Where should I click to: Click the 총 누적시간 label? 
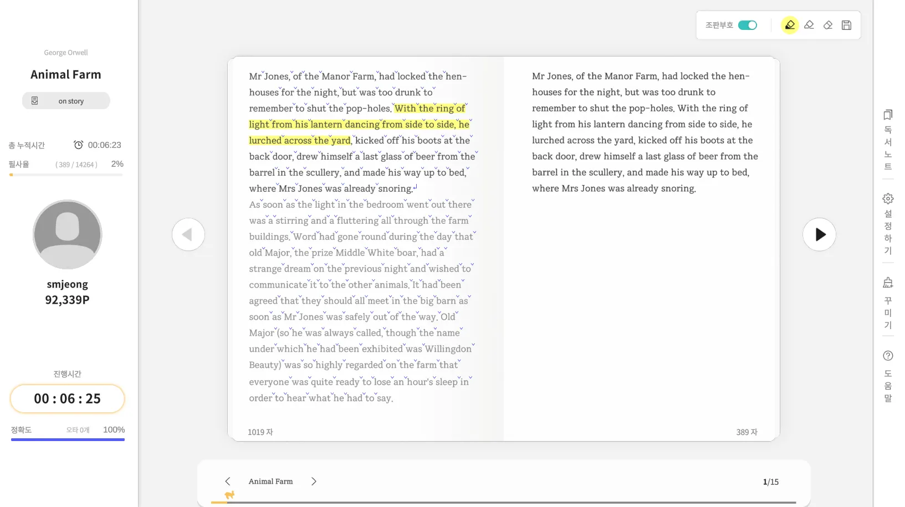click(x=27, y=145)
